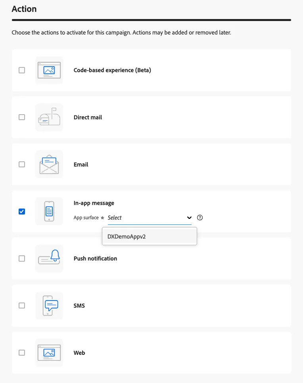
Task: Uncheck the In-app message checkbox
Action: 22,212
